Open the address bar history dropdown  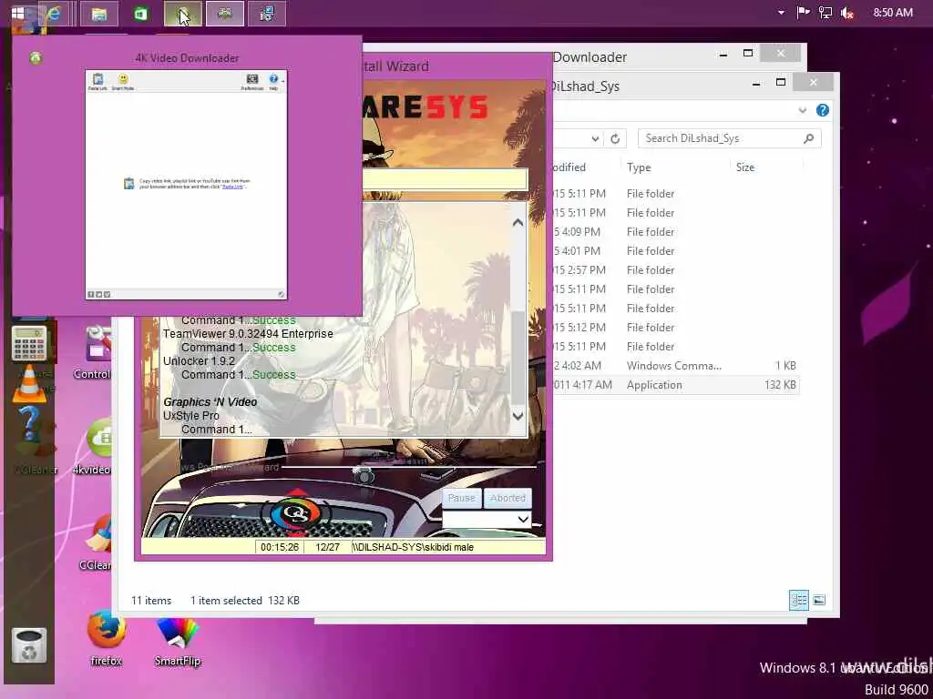pos(595,138)
